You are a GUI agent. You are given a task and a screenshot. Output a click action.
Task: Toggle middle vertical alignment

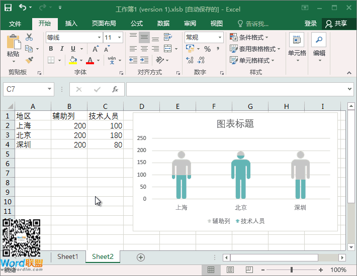[x=144, y=37]
